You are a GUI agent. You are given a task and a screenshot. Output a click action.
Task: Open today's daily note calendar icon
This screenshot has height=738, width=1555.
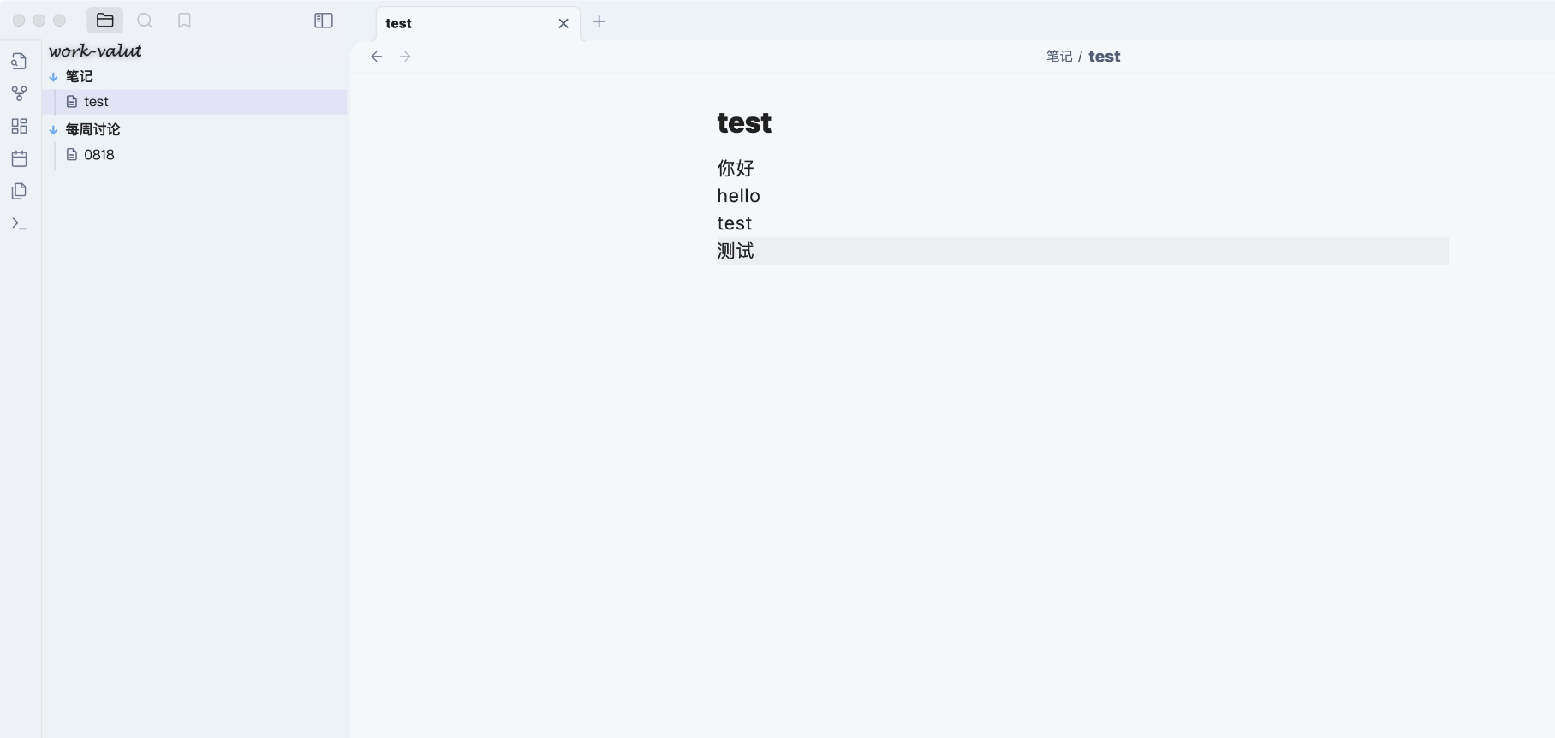click(x=19, y=158)
